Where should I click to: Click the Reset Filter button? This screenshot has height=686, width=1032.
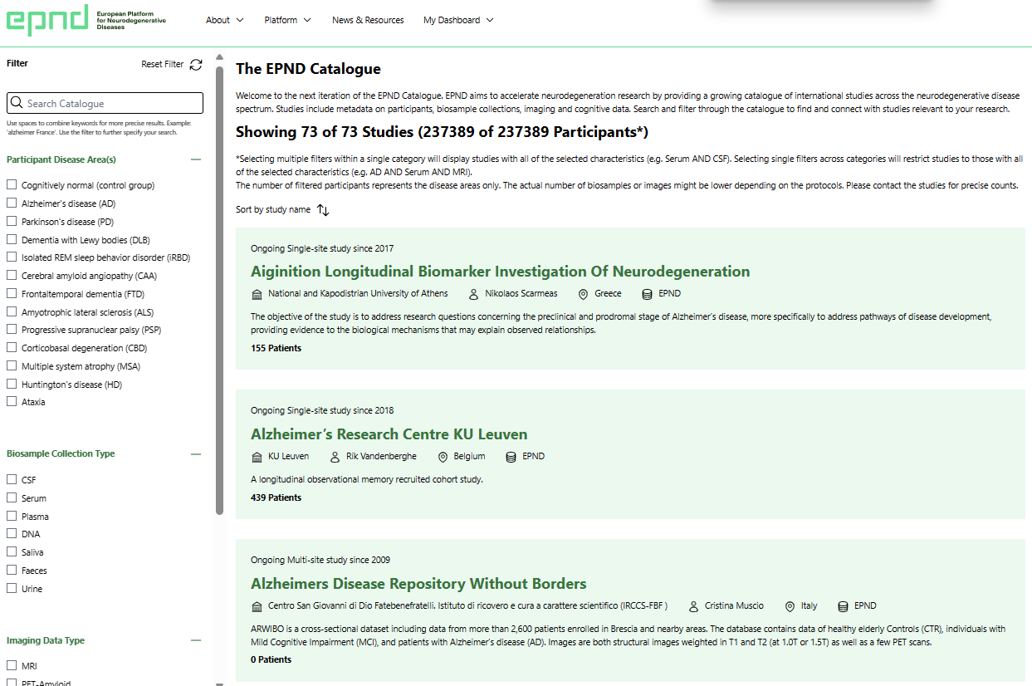click(172, 64)
